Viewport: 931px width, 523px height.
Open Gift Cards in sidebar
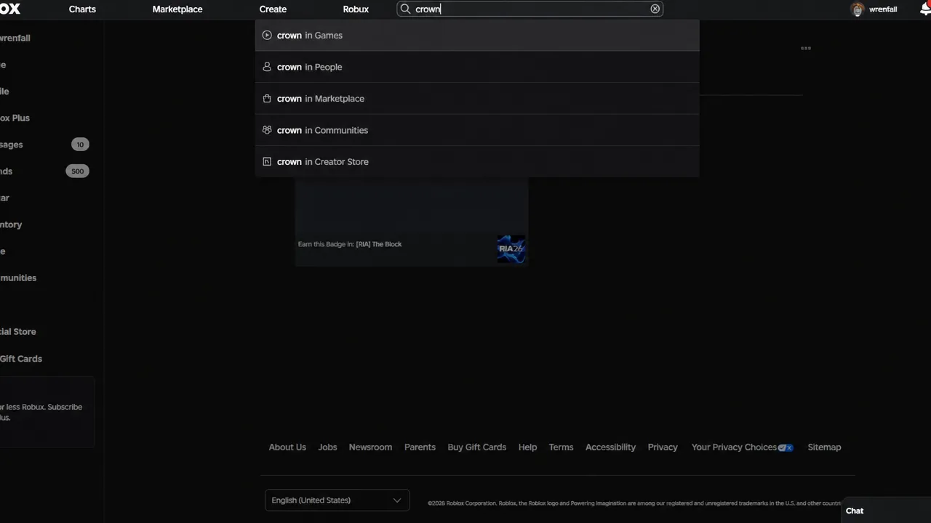pos(21,359)
